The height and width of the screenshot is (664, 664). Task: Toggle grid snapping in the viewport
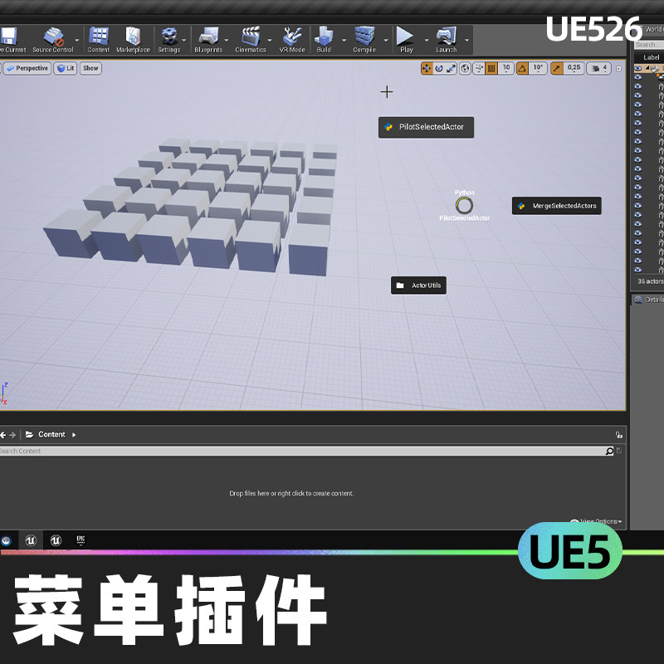pos(491,68)
